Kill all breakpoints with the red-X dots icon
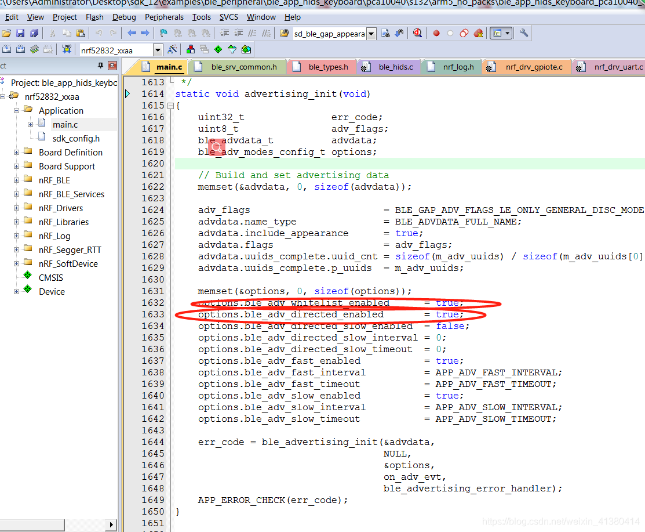645x532 pixels. click(x=478, y=33)
